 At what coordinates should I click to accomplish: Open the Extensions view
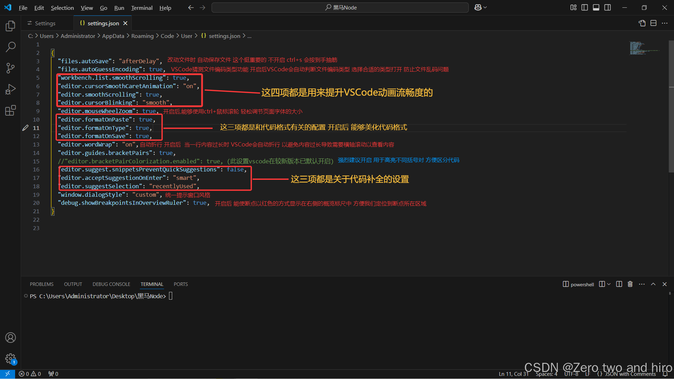pyautogui.click(x=11, y=110)
